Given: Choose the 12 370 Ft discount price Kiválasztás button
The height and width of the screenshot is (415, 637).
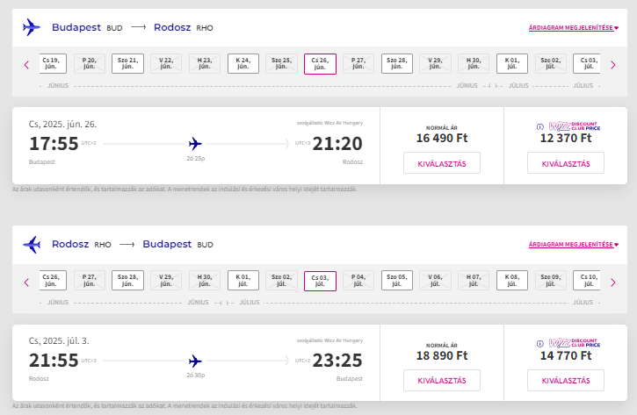Looking at the screenshot, I should (x=566, y=163).
